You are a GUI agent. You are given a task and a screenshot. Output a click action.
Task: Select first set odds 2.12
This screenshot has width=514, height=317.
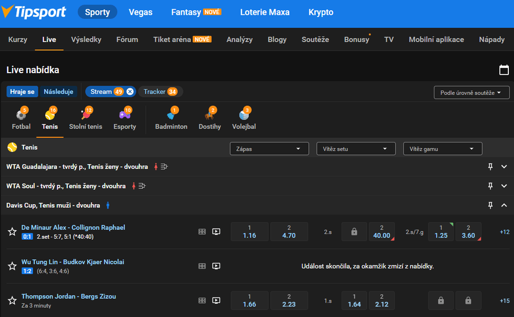[x=381, y=300]
